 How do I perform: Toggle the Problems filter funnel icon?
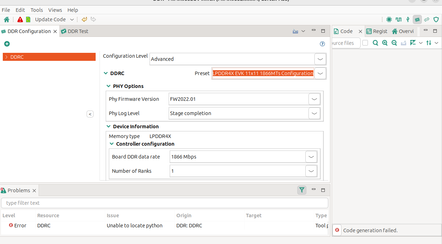[302, 190]
